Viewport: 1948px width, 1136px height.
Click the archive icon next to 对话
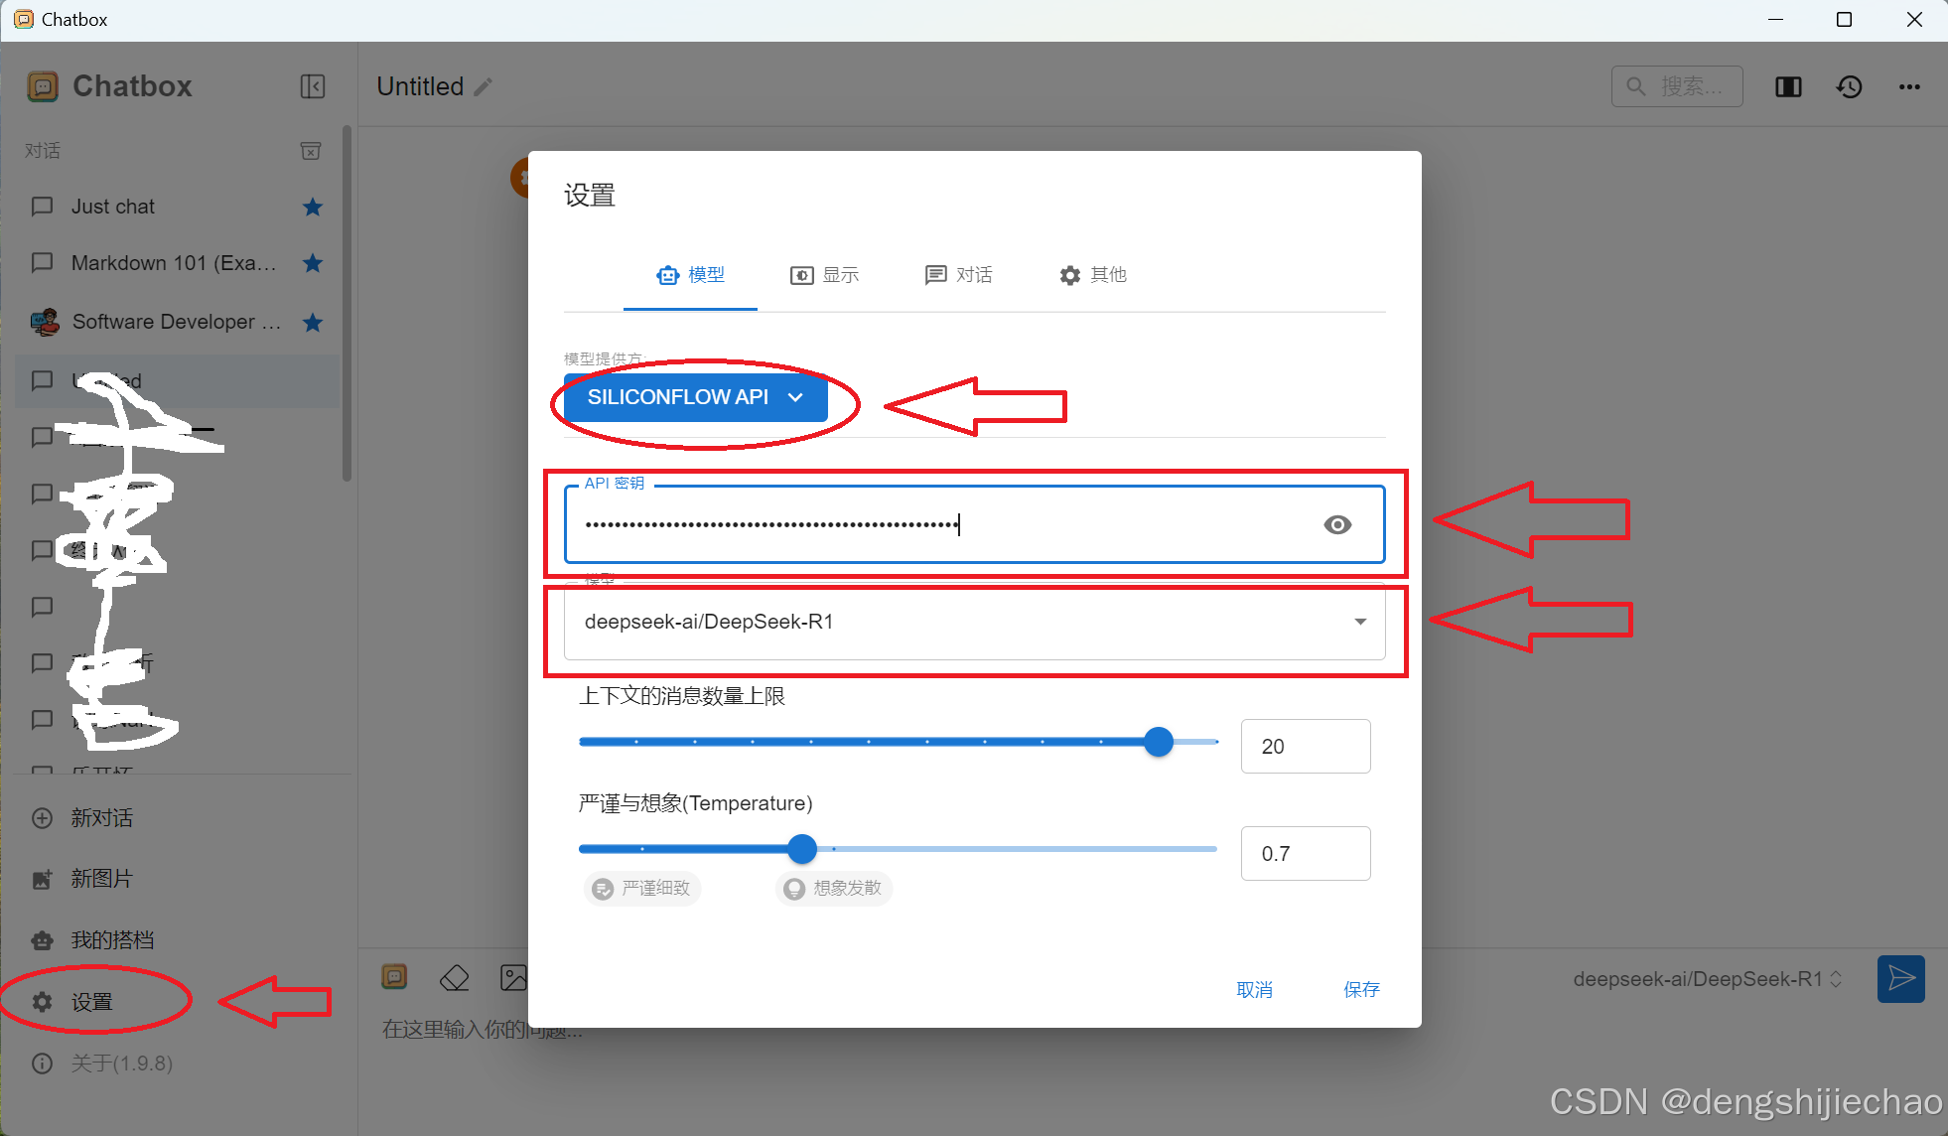coord(311,151)
